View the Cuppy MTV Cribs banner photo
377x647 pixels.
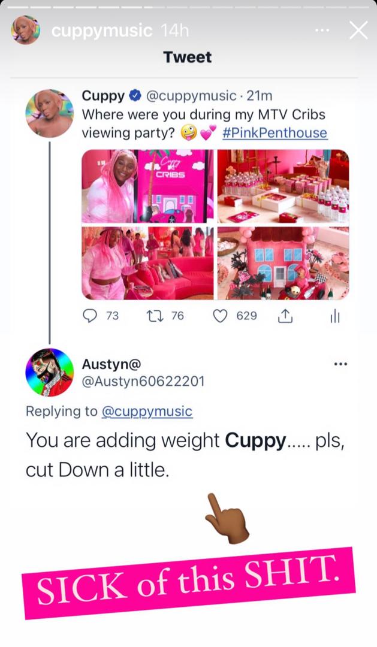click(148, 186)
